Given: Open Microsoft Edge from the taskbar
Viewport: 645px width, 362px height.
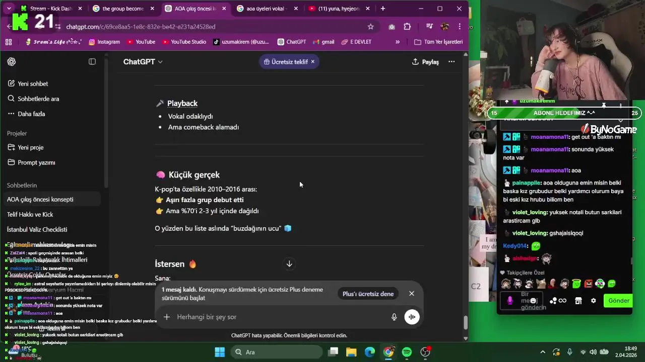Looking at the screenshot, I should (370, 352).
